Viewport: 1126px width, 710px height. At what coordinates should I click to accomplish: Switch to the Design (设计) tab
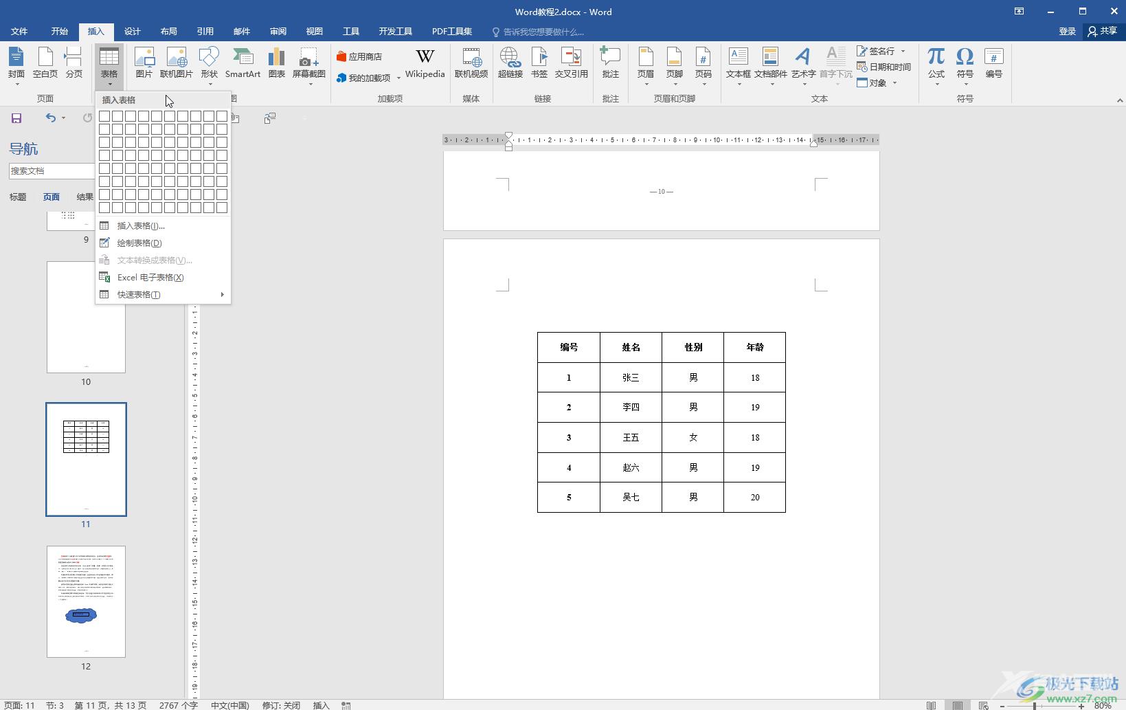[x=133, y=32]
